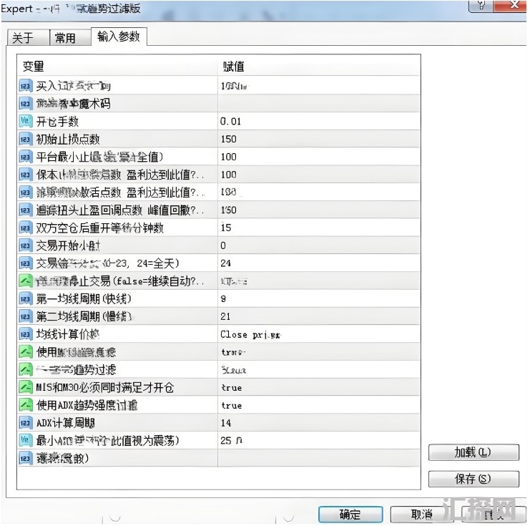Viewport: 530px width, 526px height.
Task: Click the 保存(S) button
Action: (473, 479)
